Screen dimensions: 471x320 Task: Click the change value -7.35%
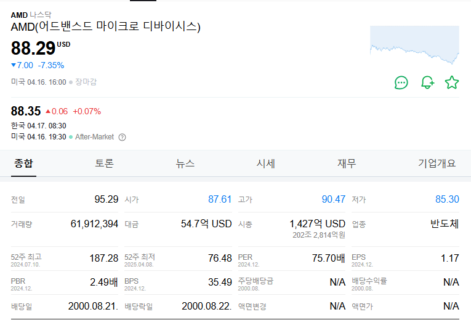point(51,65)
